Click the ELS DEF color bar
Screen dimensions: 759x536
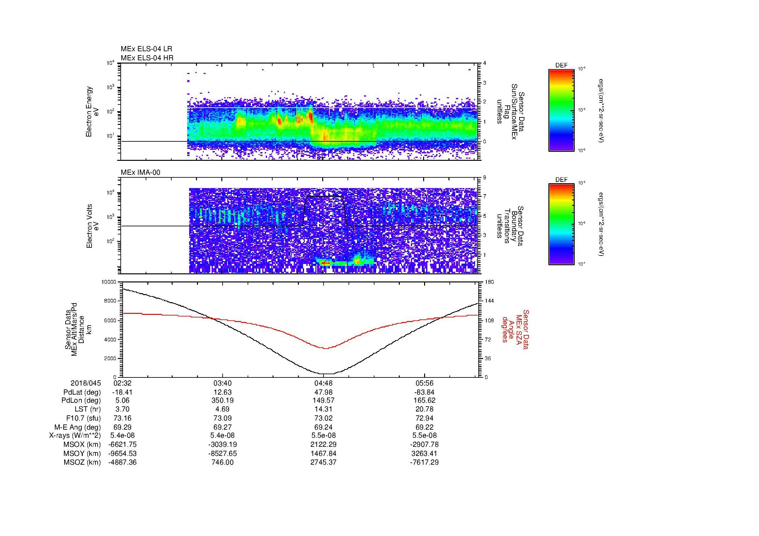pyautogui.click(x=561, y=110)
